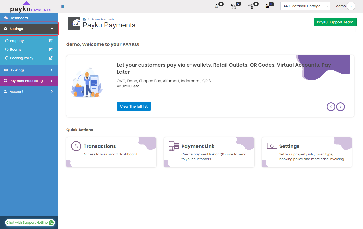Click 'demo, Welcome to your PAYKU!' text
The width and height of the screenshot is (363, 229).
(103, 44)
